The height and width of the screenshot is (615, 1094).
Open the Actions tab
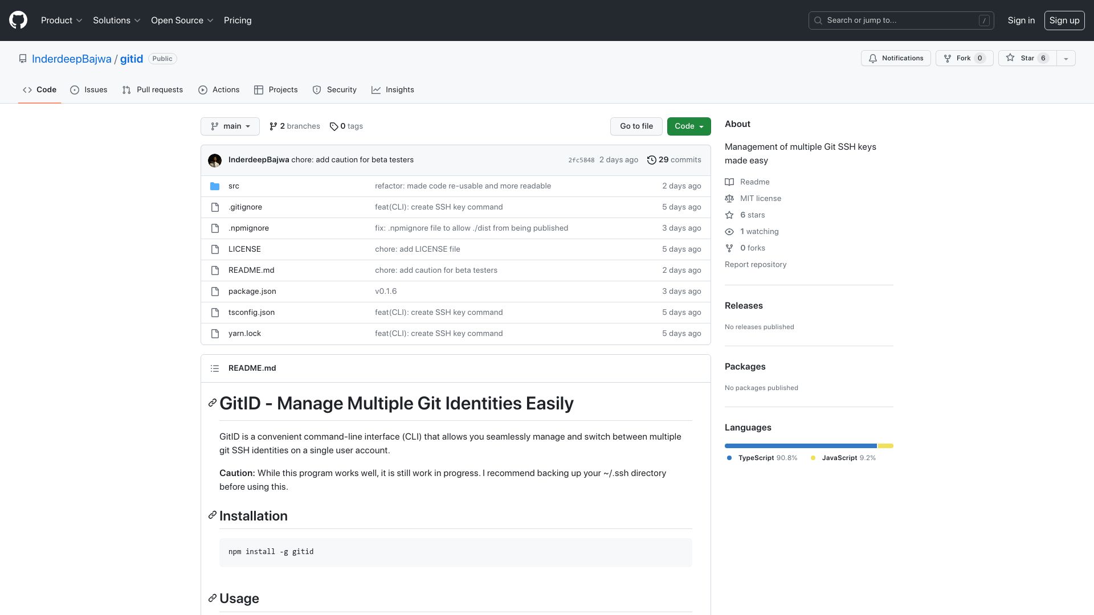point(219,90)
